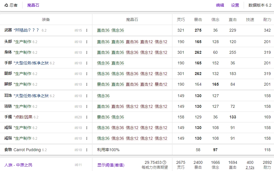Open the three-dot menu for 头部 row
The height and width of the screenshot is (171, 274).
[87, 42]
